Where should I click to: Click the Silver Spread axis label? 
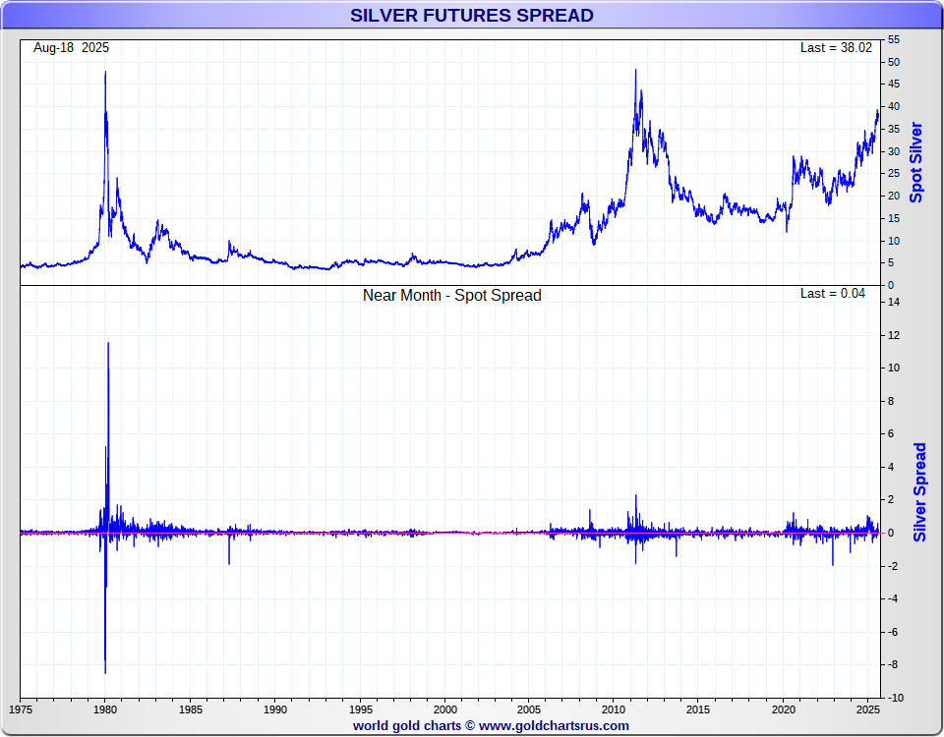click(919, 492)
